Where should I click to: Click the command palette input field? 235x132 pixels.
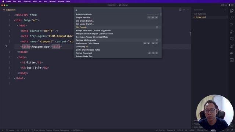117,10
